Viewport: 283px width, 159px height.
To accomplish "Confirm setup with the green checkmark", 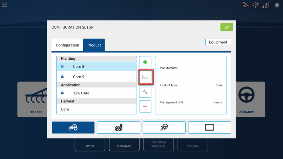I will (226, 27).
